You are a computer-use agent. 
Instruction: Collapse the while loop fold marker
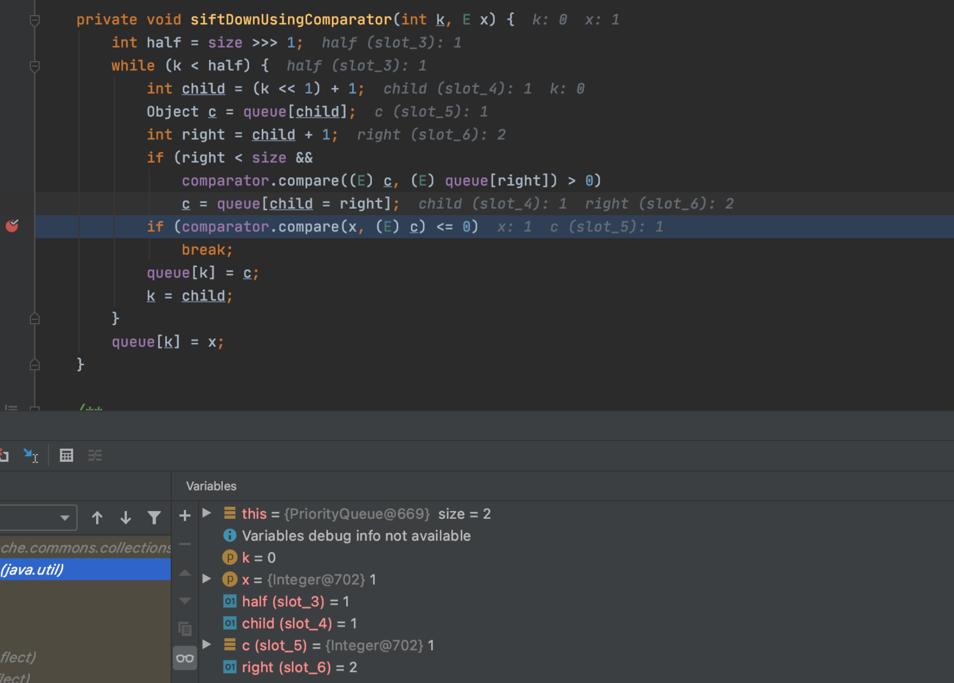[x=35, y=66]
